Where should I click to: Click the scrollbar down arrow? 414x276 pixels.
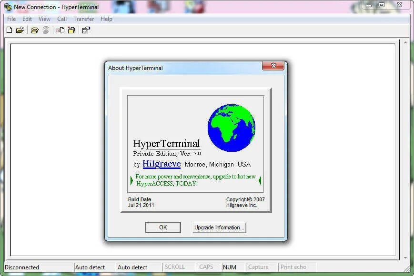tap(405, 257)
